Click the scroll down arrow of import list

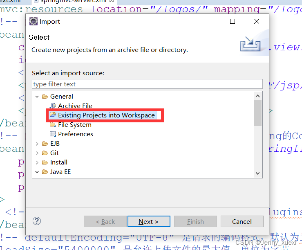point(258,173)
